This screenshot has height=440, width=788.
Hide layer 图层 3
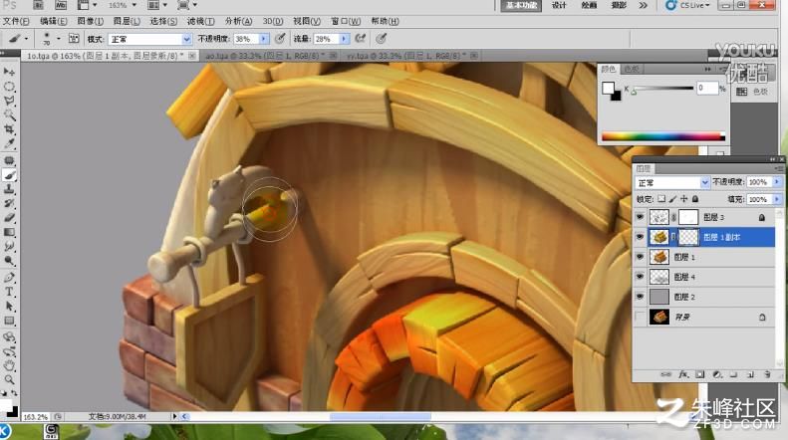click(x=640, y=217)
